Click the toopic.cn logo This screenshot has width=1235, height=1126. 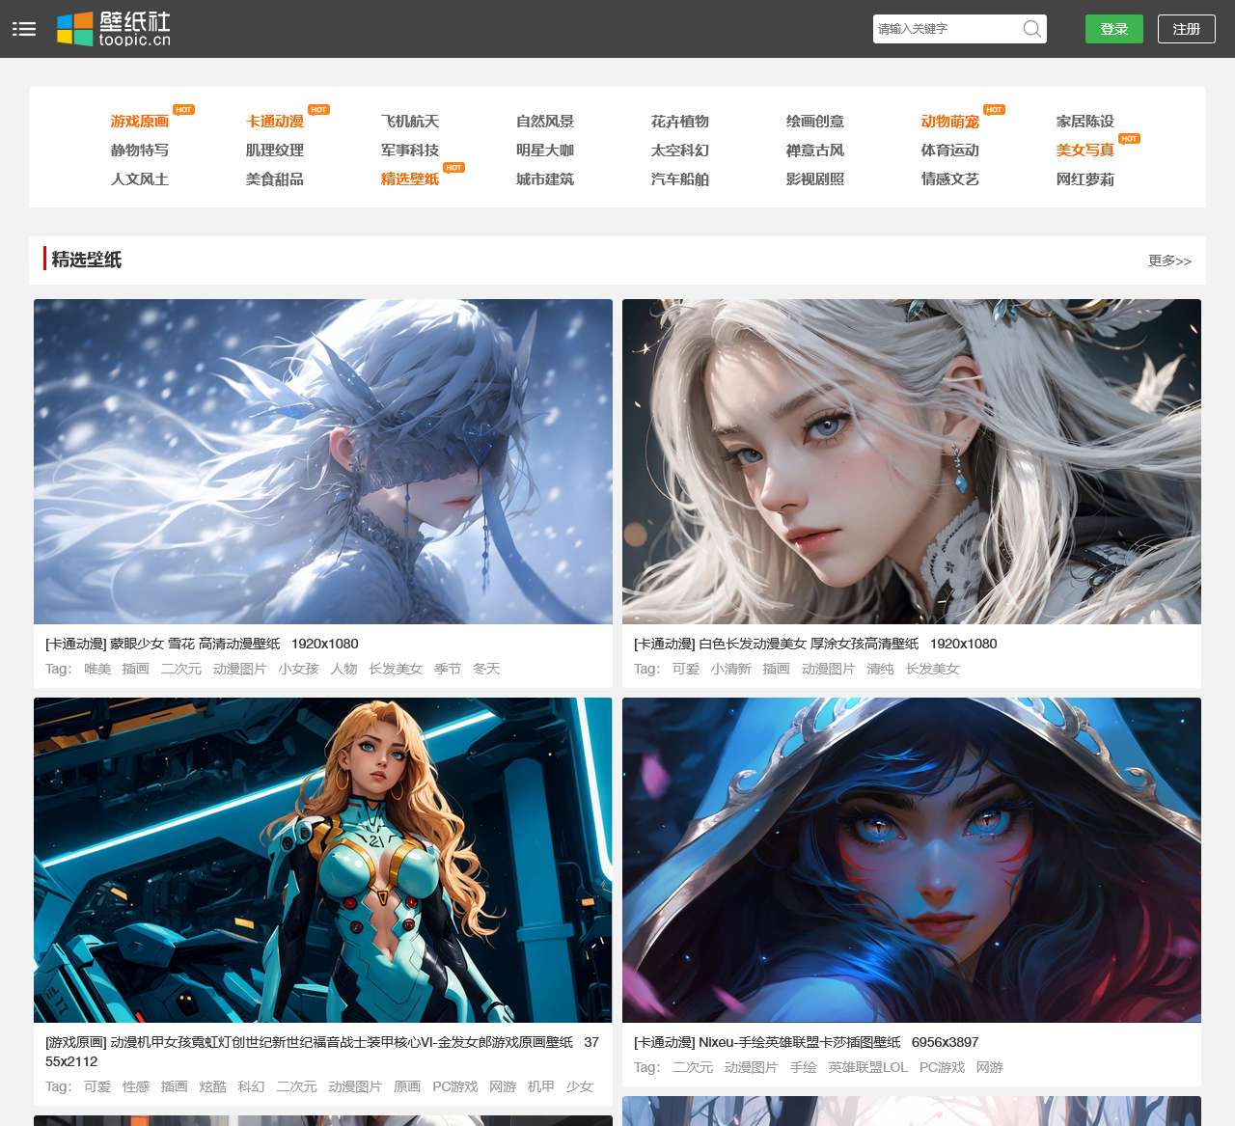114,29
